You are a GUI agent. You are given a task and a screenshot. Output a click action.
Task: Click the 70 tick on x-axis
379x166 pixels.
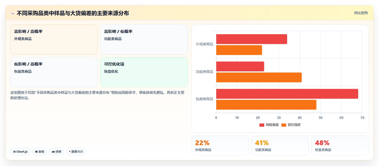pyautogui.click(x=362, y=118)
